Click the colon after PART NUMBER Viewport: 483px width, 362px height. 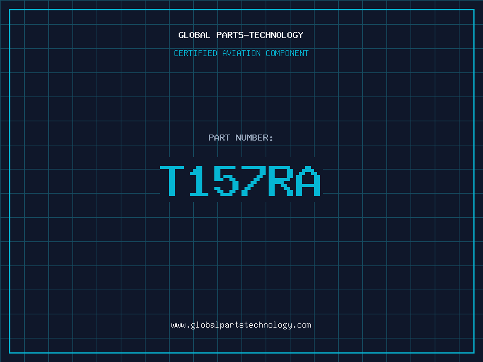click(x=272, y=138)
